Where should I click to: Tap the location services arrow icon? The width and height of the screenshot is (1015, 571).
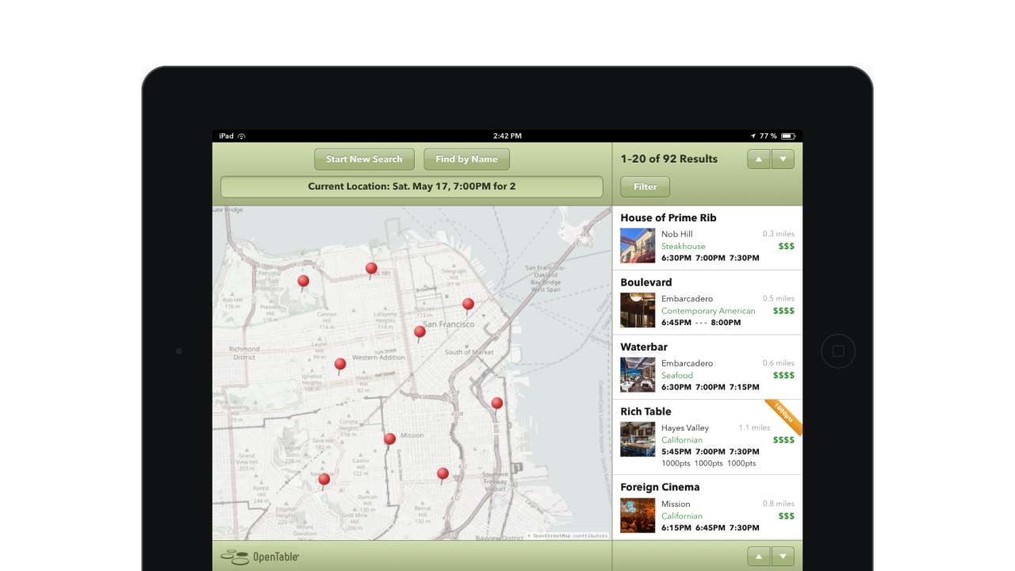(x=753, y=136)
